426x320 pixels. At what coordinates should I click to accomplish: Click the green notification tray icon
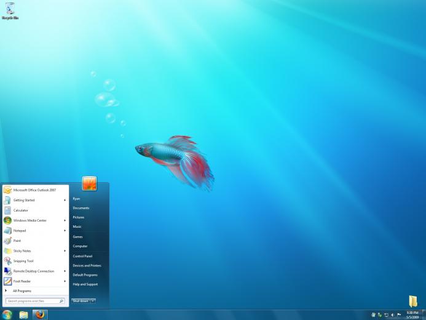[380, 315]
